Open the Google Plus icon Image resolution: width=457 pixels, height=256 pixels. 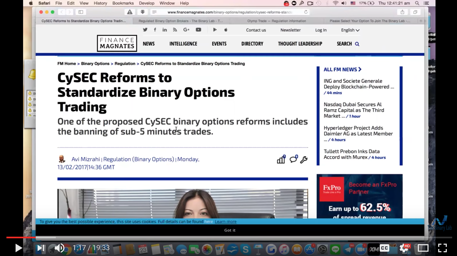pos(186,30)
